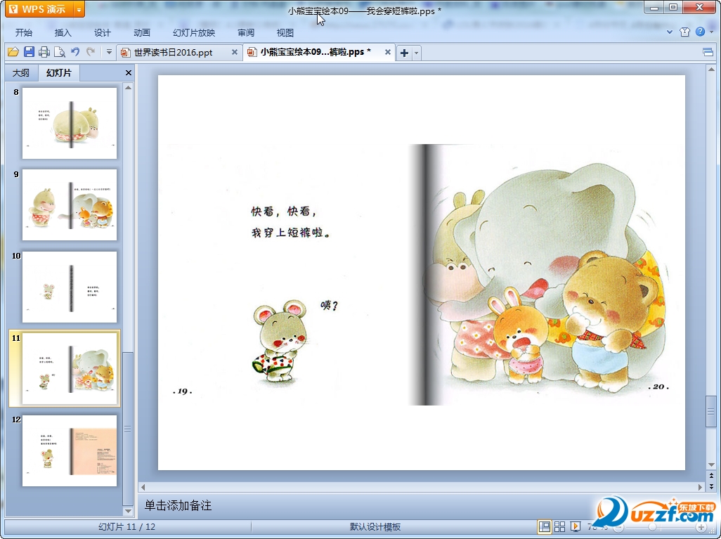Switch to normal view in the status bar

[545, 526]
